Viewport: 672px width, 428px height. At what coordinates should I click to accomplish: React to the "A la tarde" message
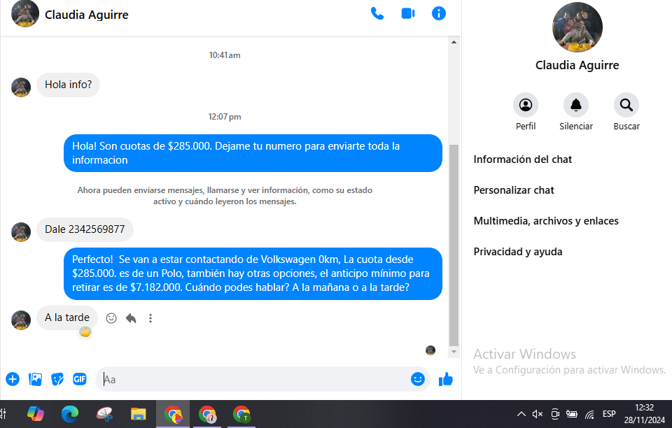coord(111,318)
